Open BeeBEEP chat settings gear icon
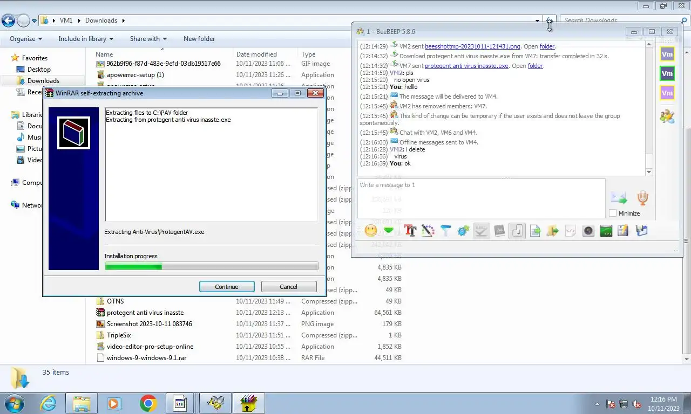Image resolution: width=691 pixels, height=414 pixels. point(463,231)
